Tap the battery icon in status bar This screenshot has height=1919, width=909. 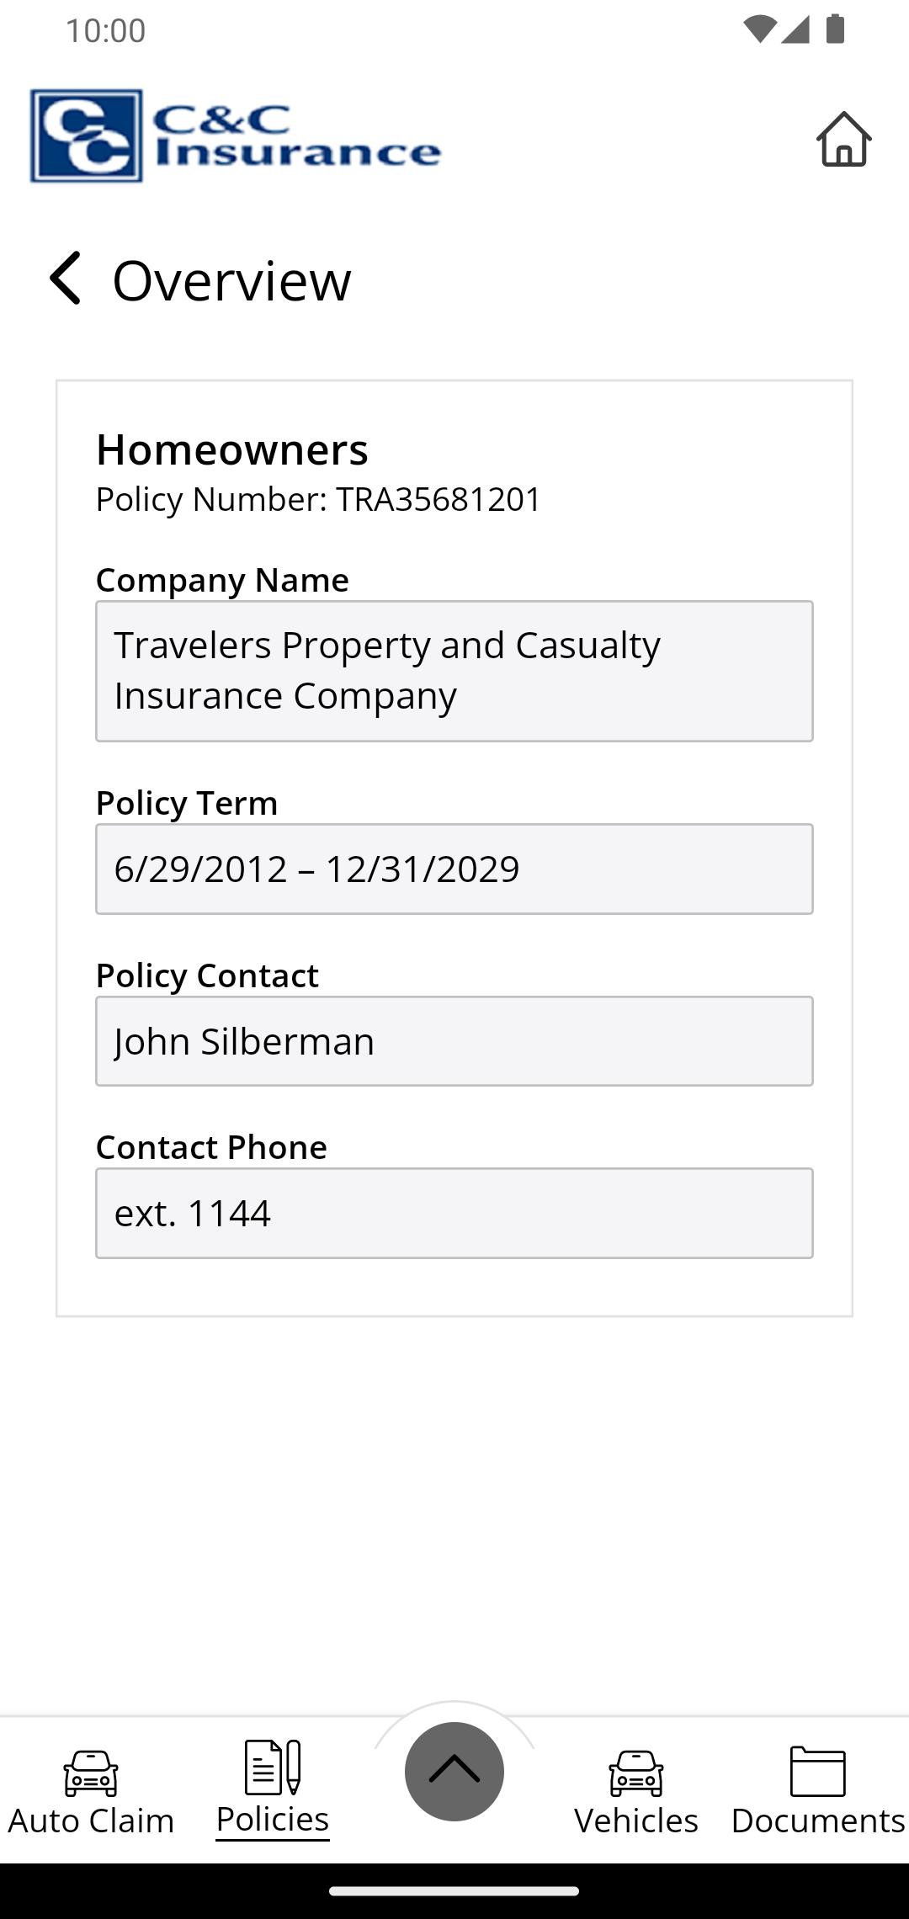[835, 29]
